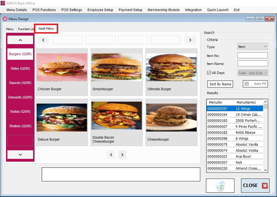Open the Café - Add Side department dropdown
Screen dimensions: 277x197
(x=253, y=73)
